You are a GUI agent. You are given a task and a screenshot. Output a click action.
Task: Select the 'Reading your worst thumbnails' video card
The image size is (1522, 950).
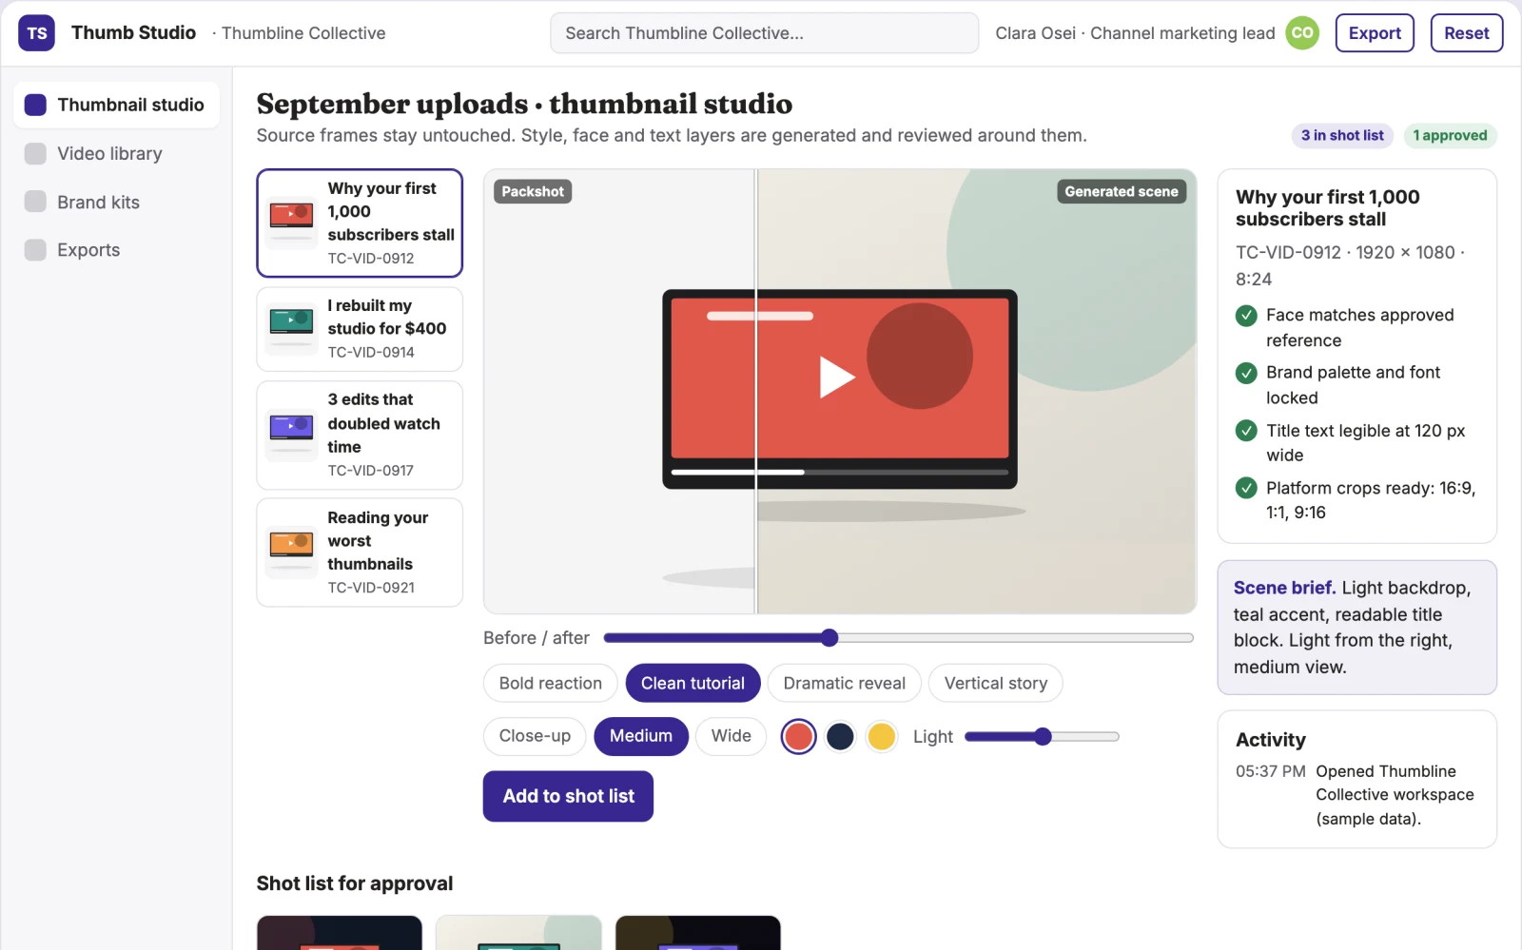click(x=360, y=553)
